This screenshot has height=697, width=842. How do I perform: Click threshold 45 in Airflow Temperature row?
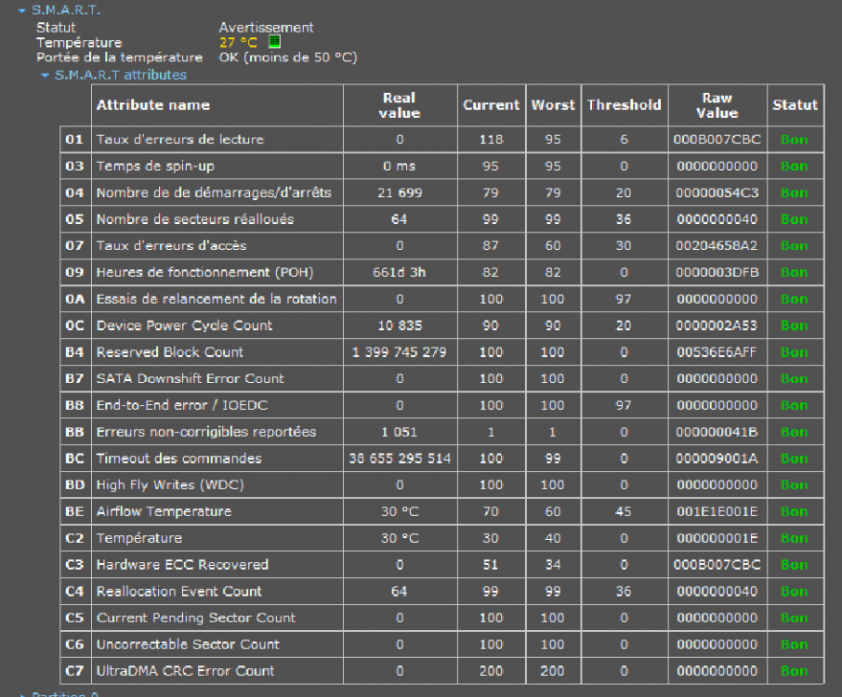pos(624,512)
